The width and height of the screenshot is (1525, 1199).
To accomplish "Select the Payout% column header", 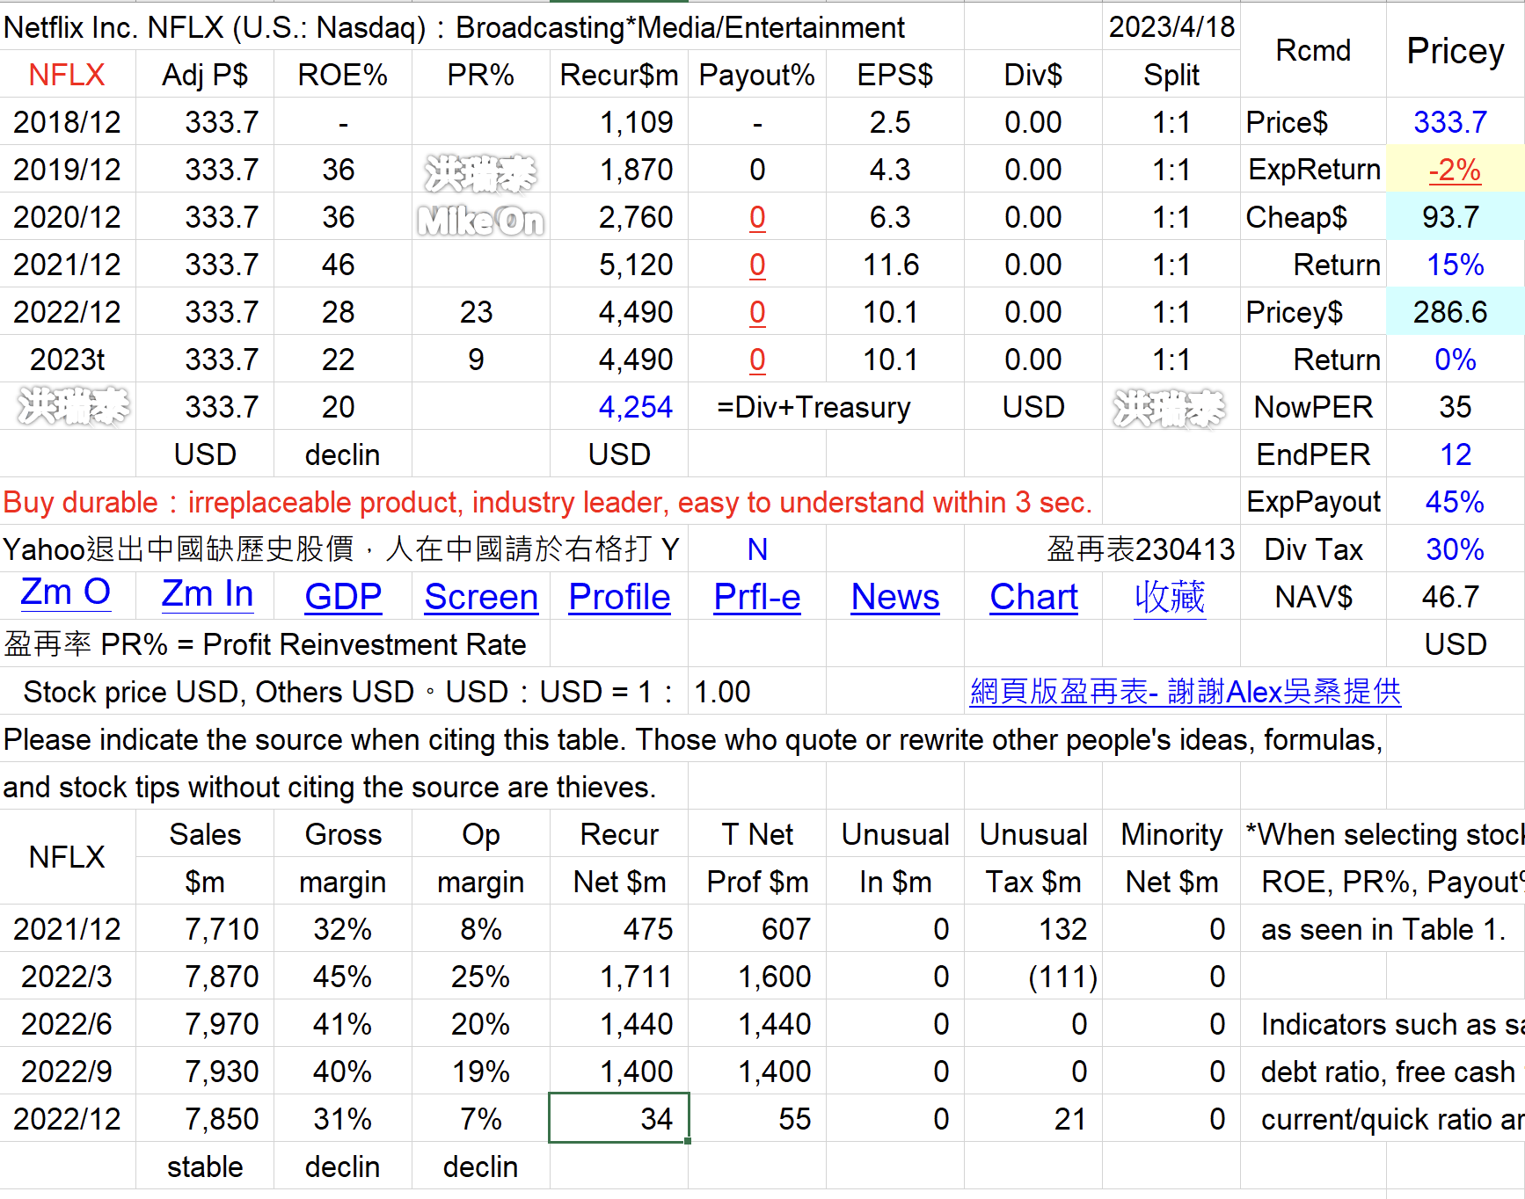I will 757,75.
